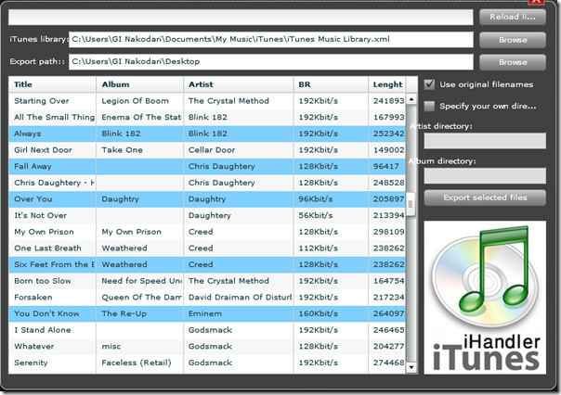Viewport: 561px width, 395px height.
Task: Sort list by the Title column header
Action: pos(52,84)
